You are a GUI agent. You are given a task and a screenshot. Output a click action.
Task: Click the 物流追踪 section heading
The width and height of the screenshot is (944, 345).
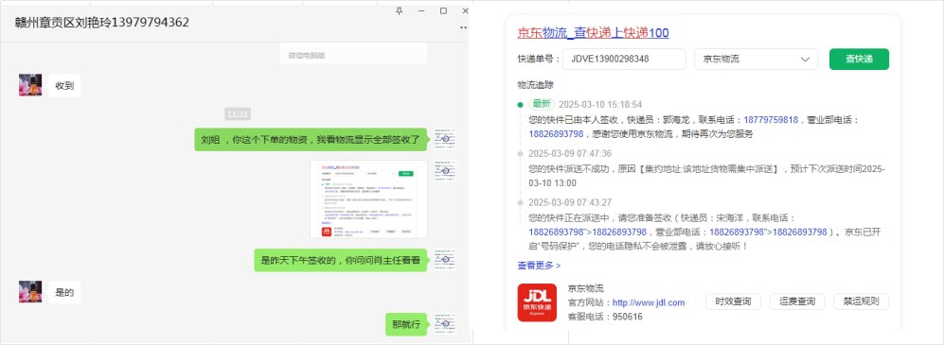535,85
